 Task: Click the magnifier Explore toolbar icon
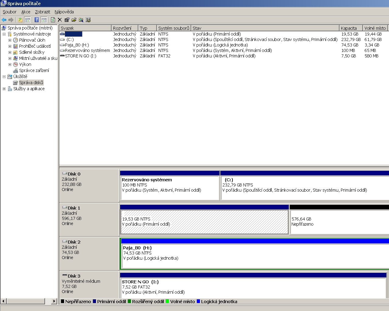tap(81, 20)
